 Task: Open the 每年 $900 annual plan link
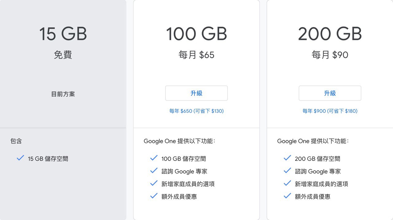[x=330, y=111]
